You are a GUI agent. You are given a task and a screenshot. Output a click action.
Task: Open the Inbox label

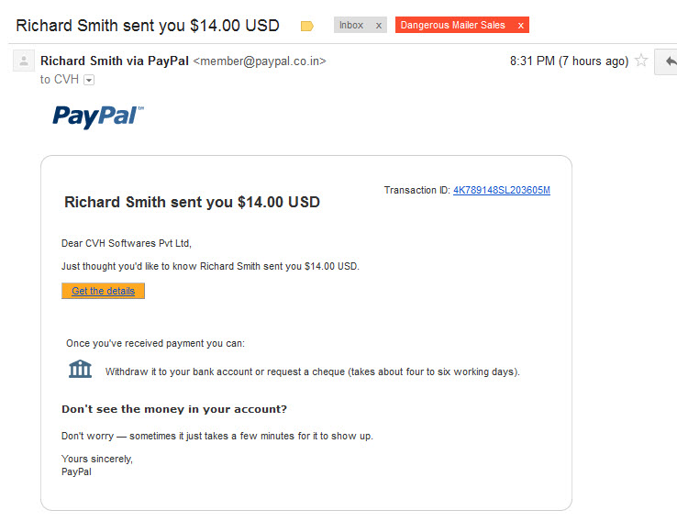coord(351,25)
